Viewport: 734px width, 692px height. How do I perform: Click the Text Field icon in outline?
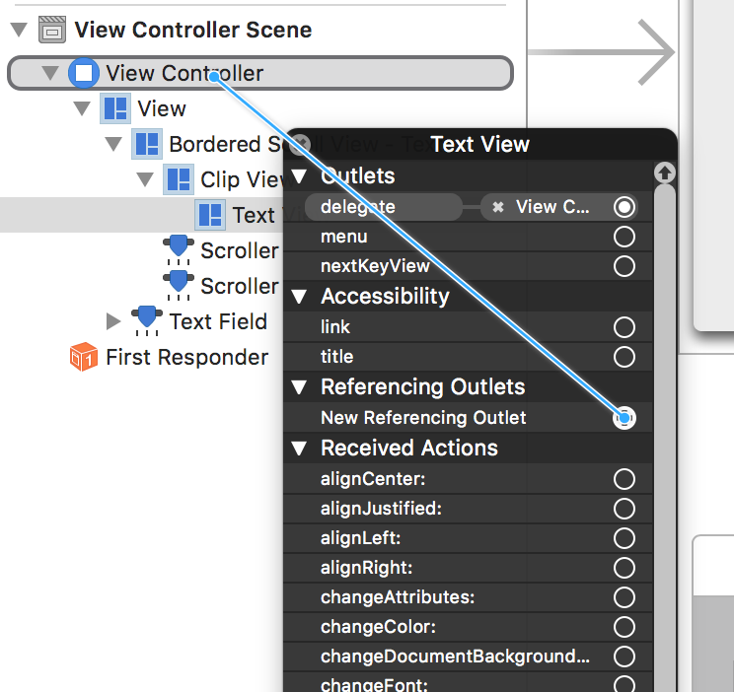[147, 320]
